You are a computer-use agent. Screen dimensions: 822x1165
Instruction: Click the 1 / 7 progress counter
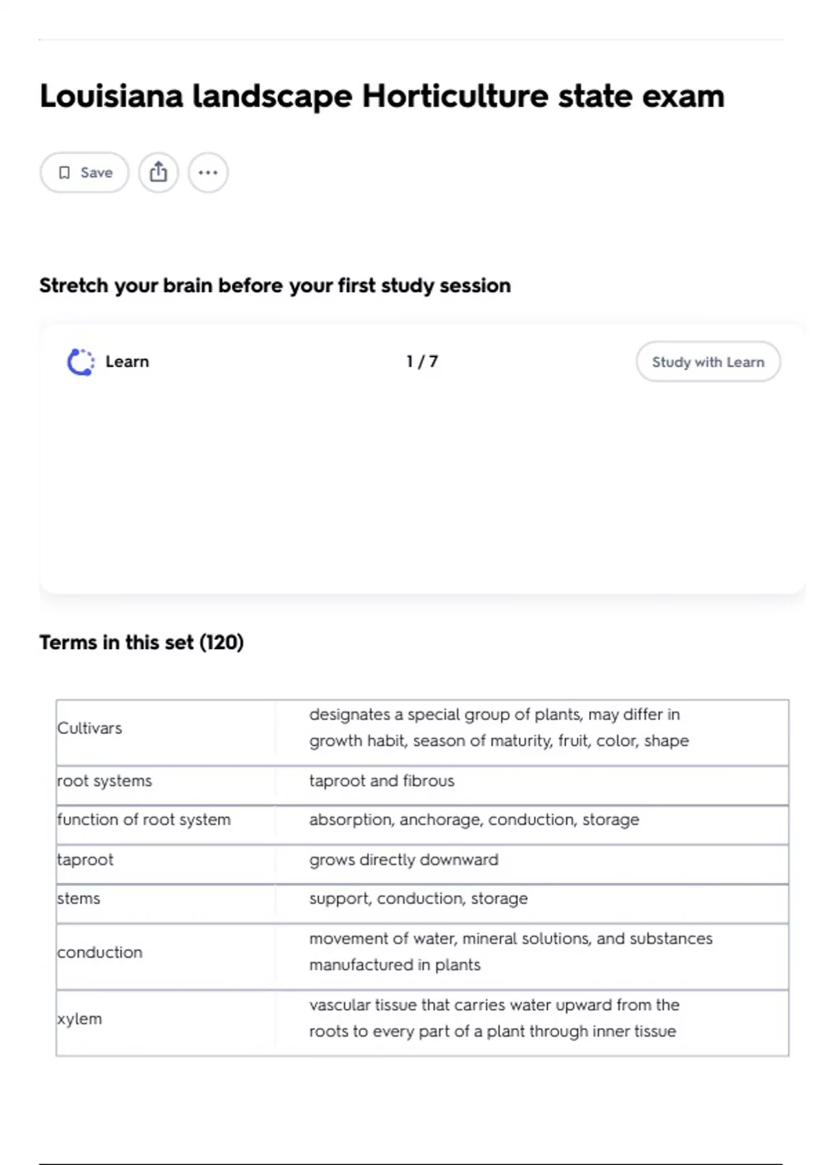pos(422,362)
